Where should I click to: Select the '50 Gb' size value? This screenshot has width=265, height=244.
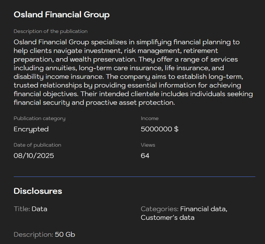tap(65, 235)
